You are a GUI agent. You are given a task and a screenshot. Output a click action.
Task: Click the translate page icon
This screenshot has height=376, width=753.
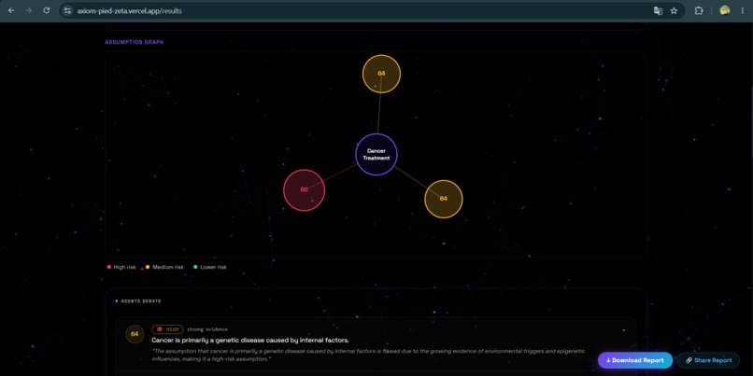point(658,10)
